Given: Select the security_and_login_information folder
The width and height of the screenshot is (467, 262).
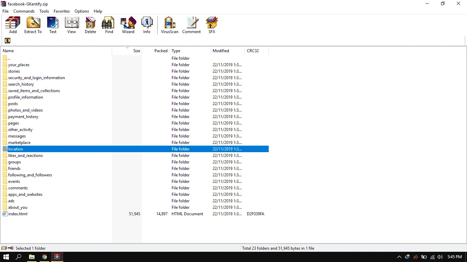Looking at the screenshot, I should [x=135, y=78].
